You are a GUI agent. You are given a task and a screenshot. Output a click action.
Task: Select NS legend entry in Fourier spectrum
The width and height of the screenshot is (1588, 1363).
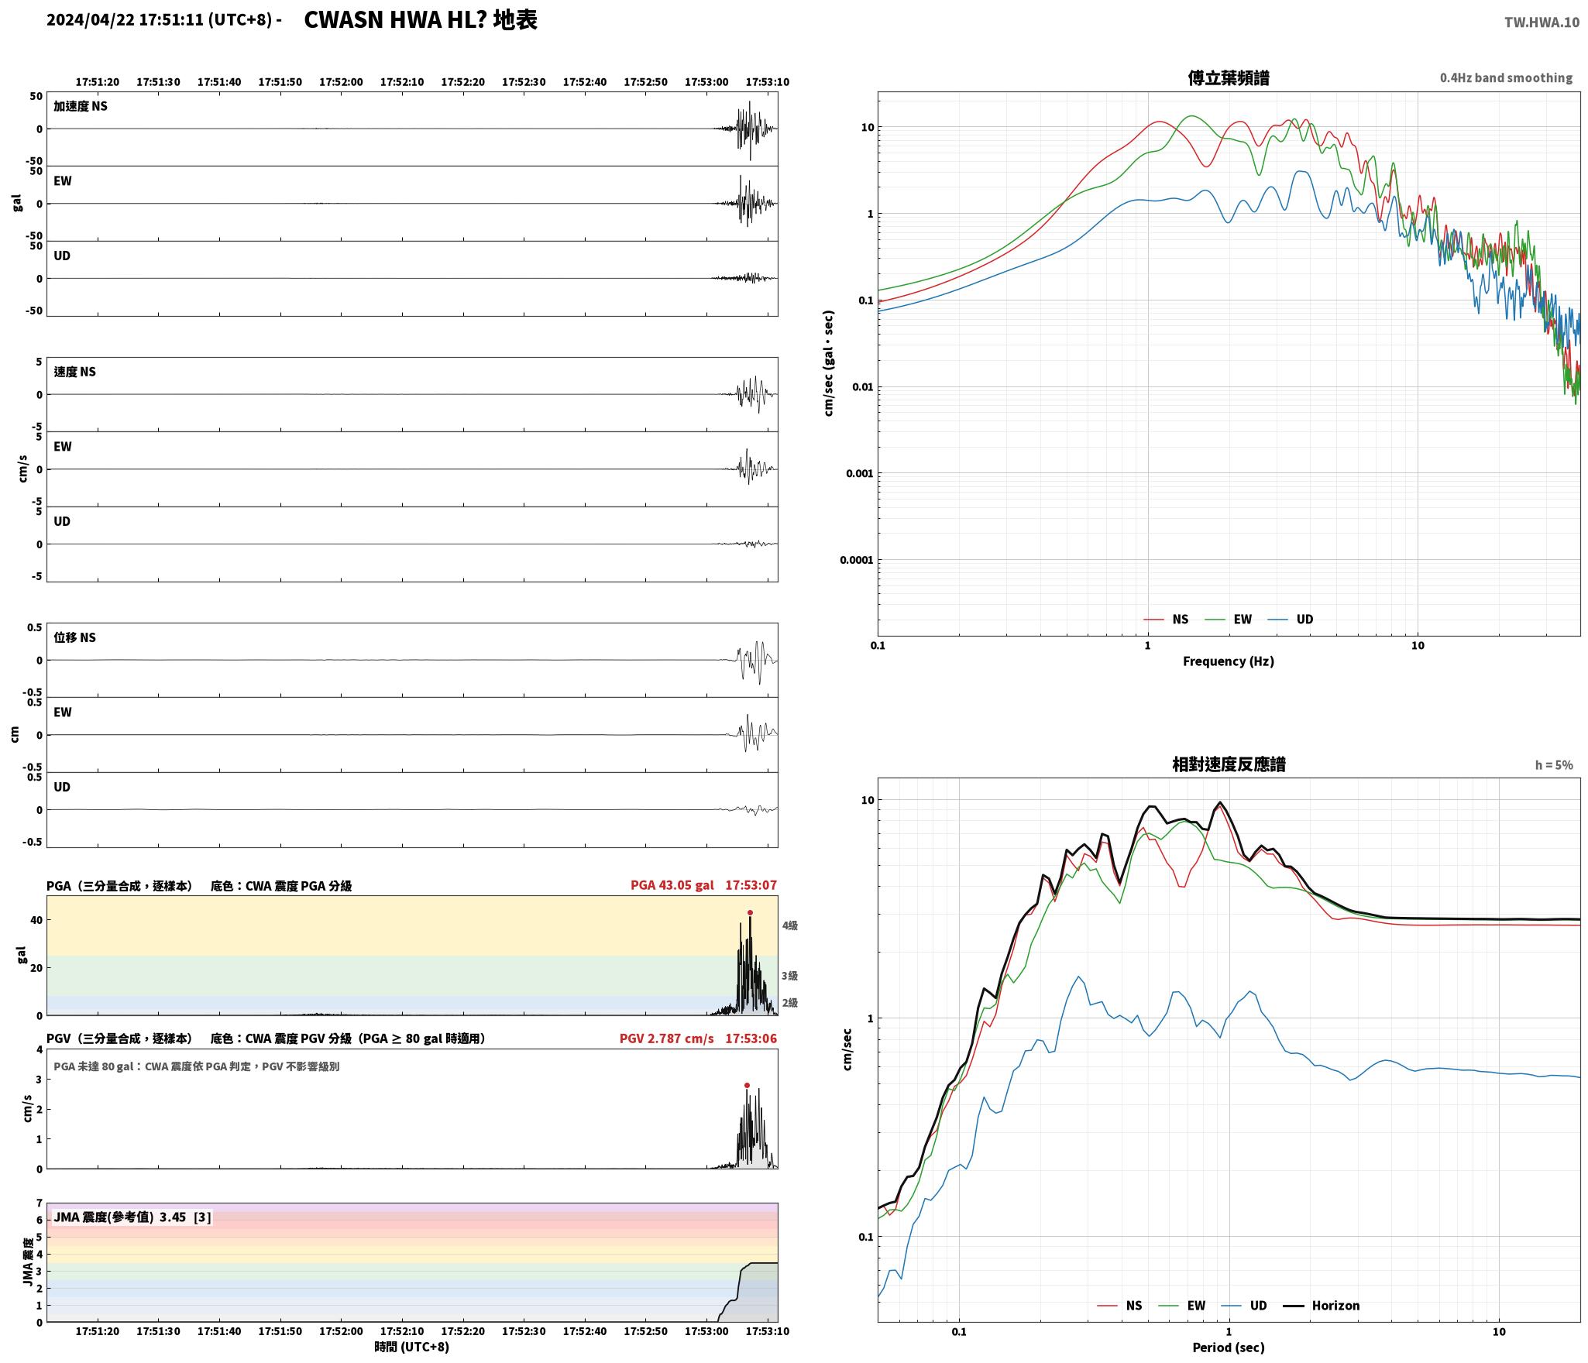coord(1166,619)
